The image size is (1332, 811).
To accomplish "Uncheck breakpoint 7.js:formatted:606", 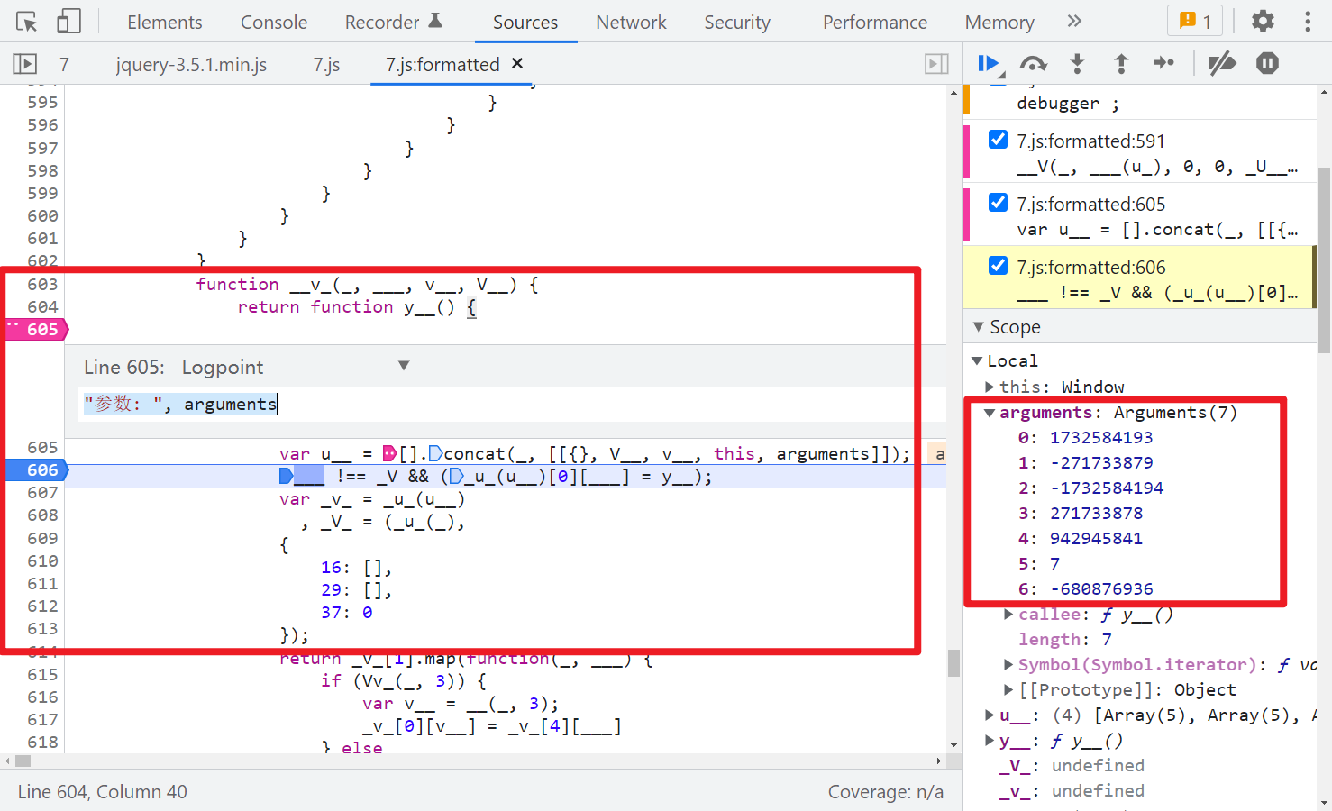I will (x=998, y=266).
